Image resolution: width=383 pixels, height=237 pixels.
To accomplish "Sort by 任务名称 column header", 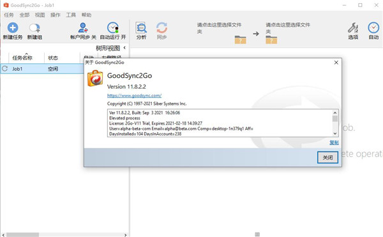I will point(22,58).
